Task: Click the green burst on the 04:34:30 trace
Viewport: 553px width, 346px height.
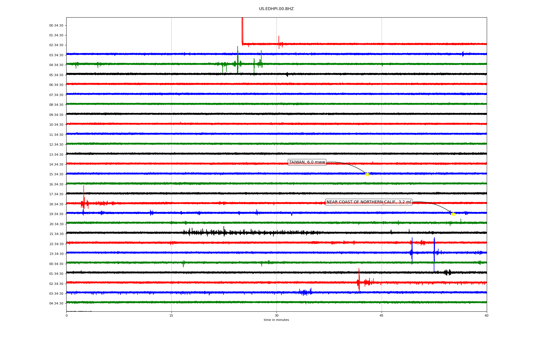Action: [238, 62]
